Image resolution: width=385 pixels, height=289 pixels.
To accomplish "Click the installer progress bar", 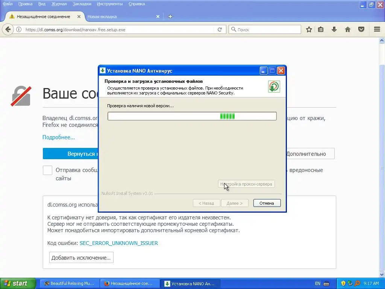I will tap(192, 116).
